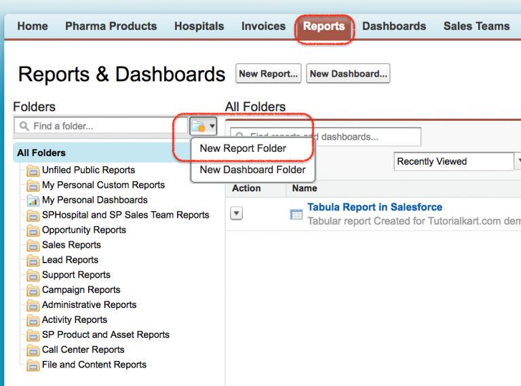521x386 pixels.
Task: Open the action dropdown for Tabula Report row
Action: click(236, 213)
